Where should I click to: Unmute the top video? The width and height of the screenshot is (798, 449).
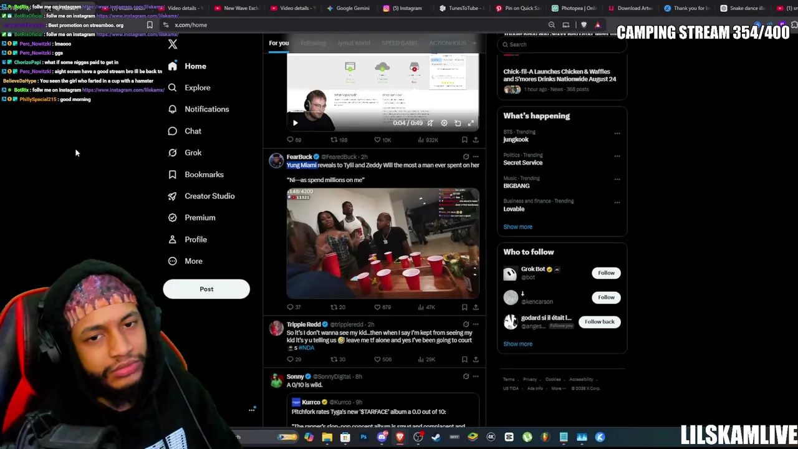point(430,123)
